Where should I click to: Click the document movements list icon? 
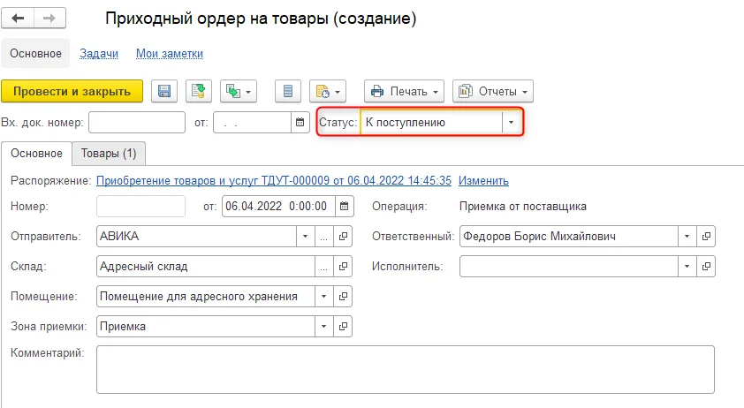(x=287, y=91)
